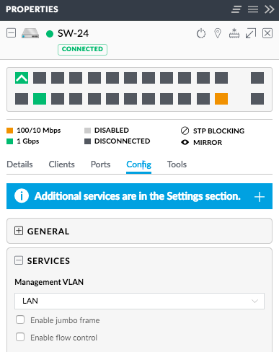Select the top-right SFP port
Image resolution: width=279 pixels, height=352 pixels.
tap(257, 78)
